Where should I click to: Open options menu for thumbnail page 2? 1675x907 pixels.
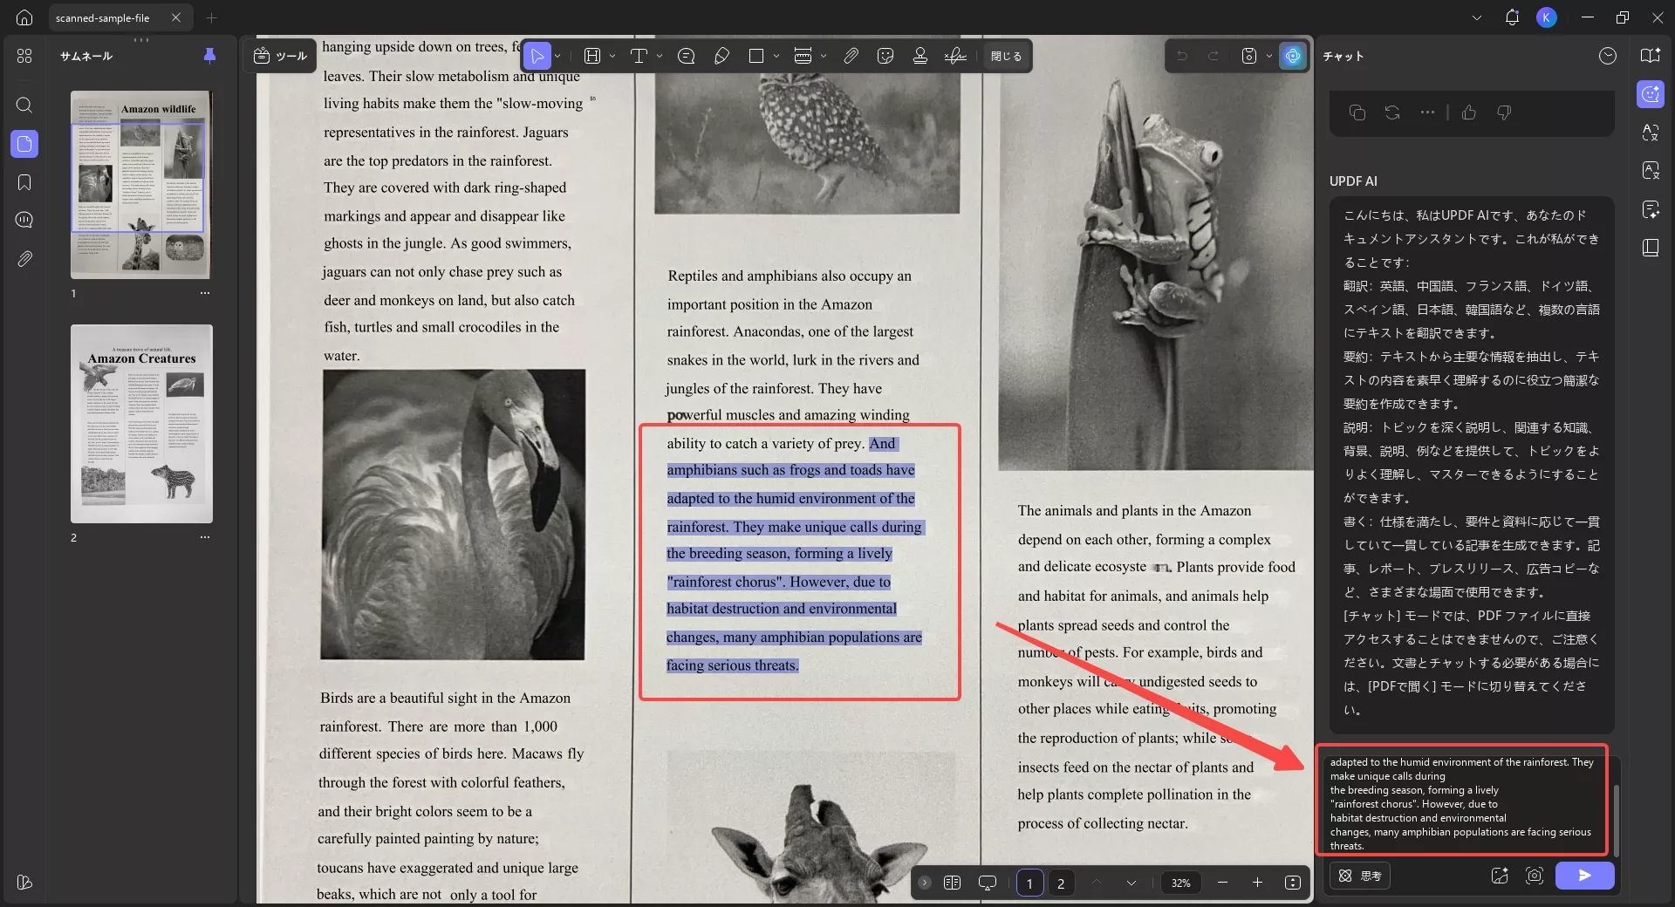point(205,537)
